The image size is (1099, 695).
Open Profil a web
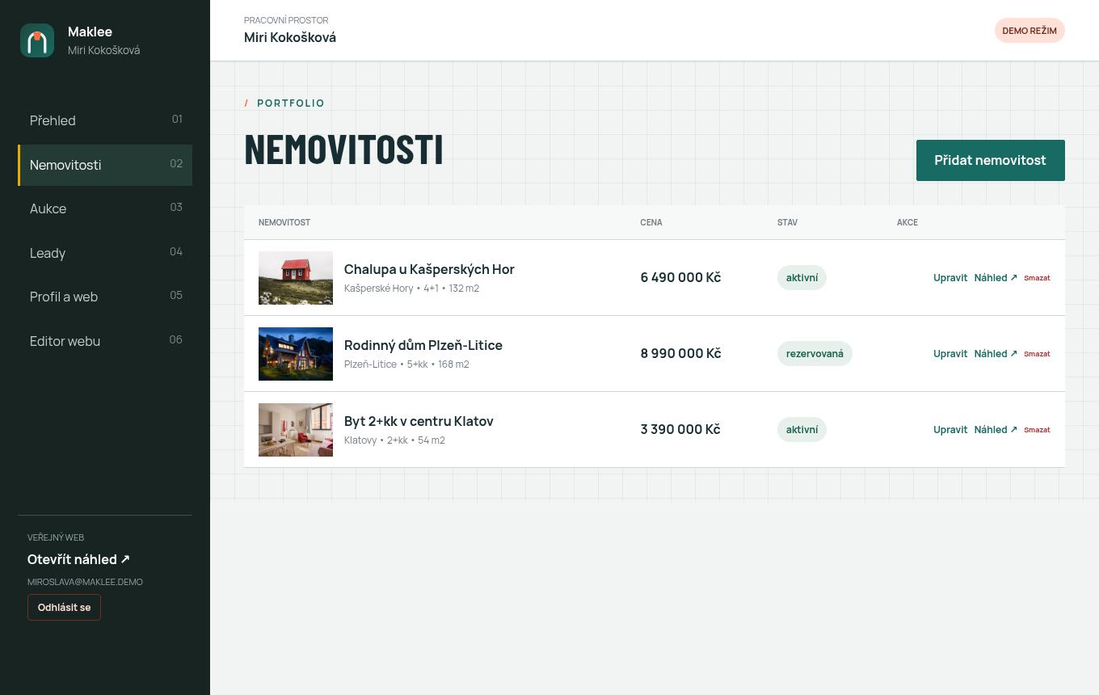pos(105,297)
